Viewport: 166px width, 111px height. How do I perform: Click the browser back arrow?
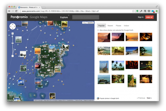pos(9,11)
